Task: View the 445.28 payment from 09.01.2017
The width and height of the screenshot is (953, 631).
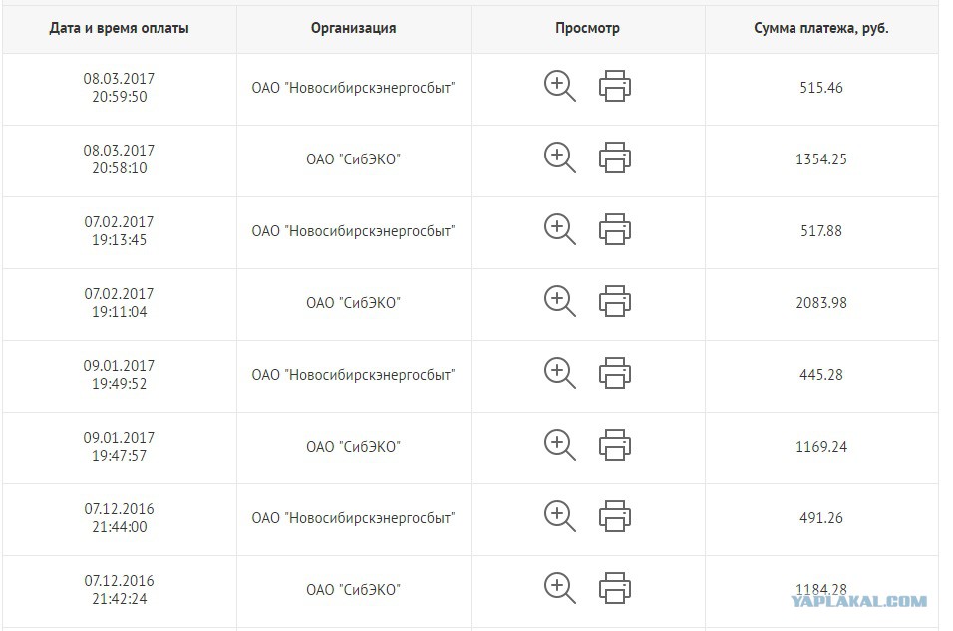Action: [560, 373]
